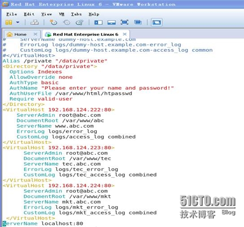
Task: Open the File menu
Action: pos(12,14)
